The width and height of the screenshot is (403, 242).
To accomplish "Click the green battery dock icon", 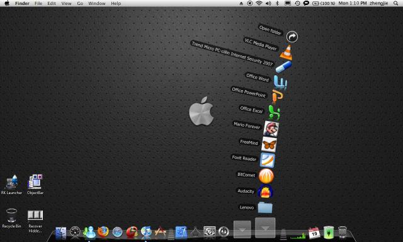I will 329,232.
